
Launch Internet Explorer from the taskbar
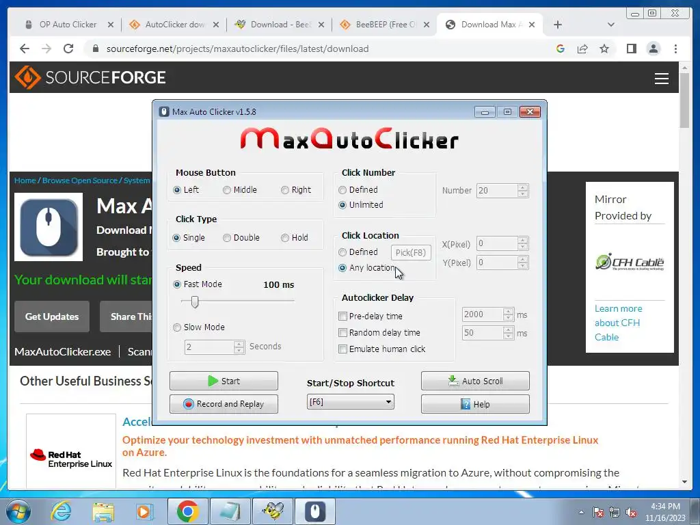pyautogui.click(x=61, y=511)
